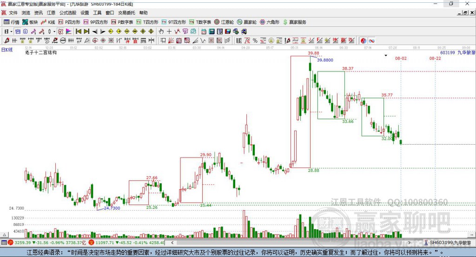This screenshot has width=476, height=257.
Task: Open the 工具 menu
Action: pos(97,13)
